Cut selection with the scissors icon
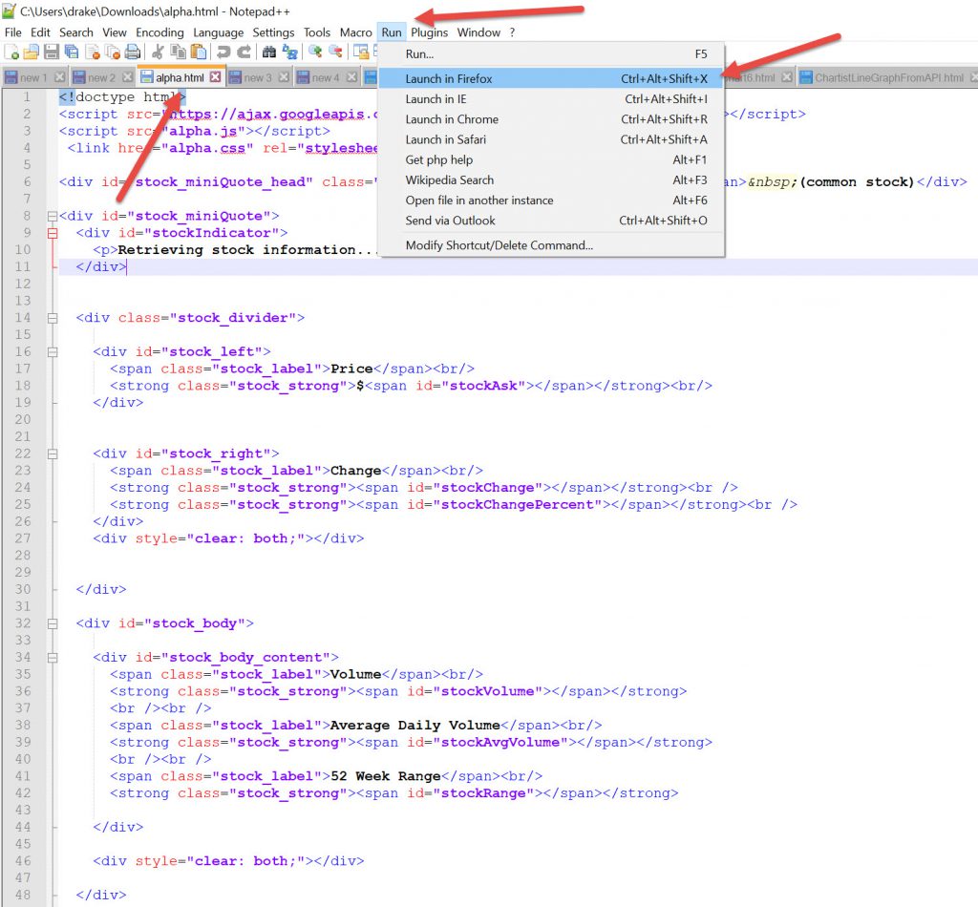The height and width of the screenshot is (907, 978). (x=158, y=52)
